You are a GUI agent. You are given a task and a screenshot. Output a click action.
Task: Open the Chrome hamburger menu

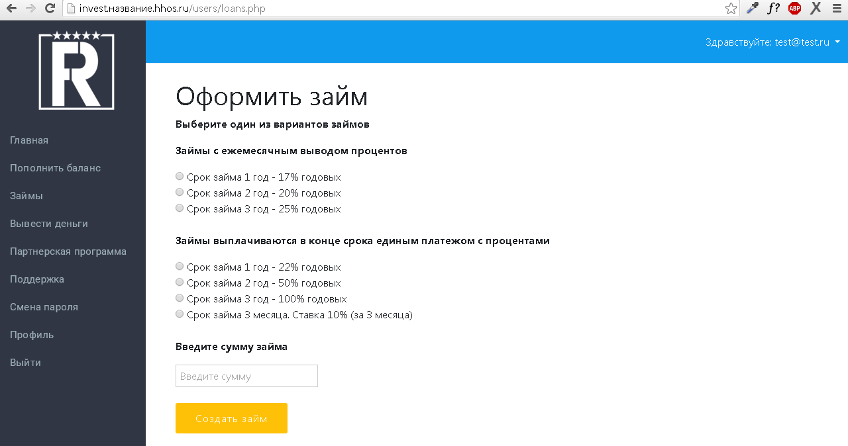pyautogui.click(x=837, y=9)
